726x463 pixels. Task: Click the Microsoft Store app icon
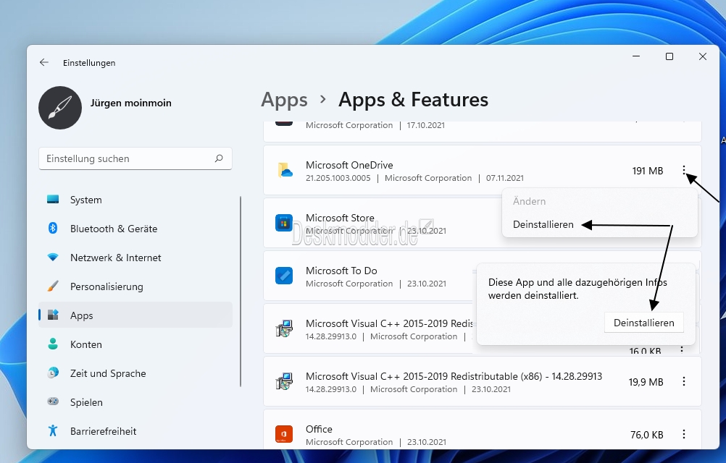[284, 224]
